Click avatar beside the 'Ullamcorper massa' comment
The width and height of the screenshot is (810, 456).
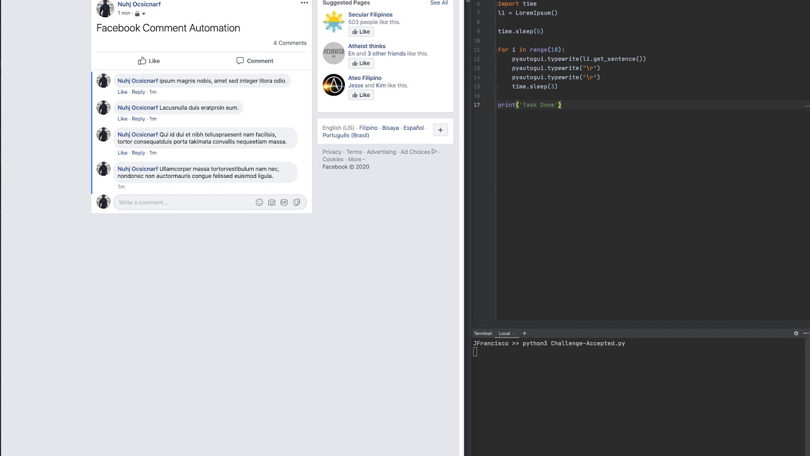[x=103, y=168]
